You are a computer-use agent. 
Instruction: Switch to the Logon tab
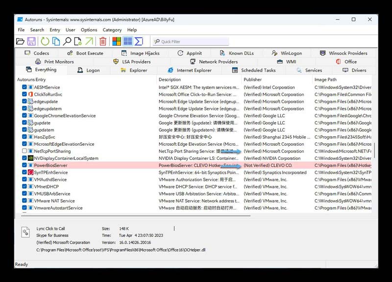(89, 70)
